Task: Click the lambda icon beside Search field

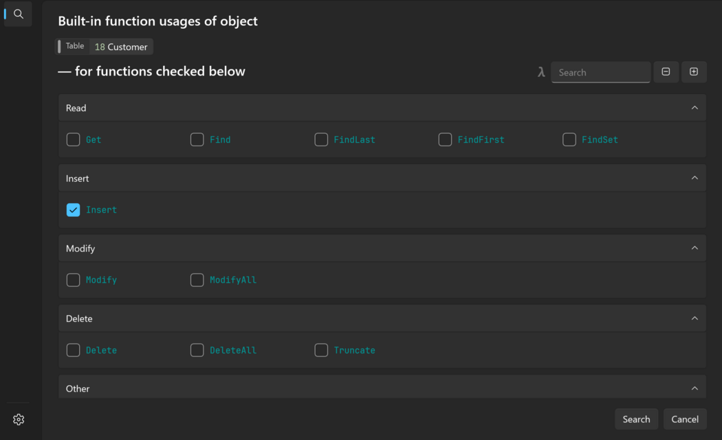Action: point(541,72)
